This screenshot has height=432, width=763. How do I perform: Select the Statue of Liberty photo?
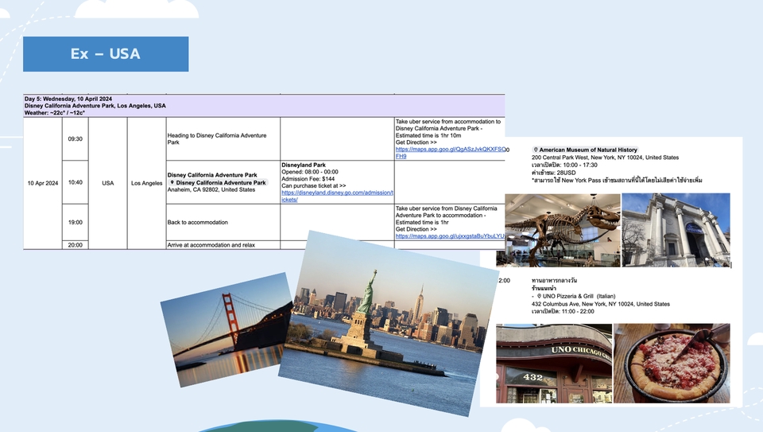[389, 323]
